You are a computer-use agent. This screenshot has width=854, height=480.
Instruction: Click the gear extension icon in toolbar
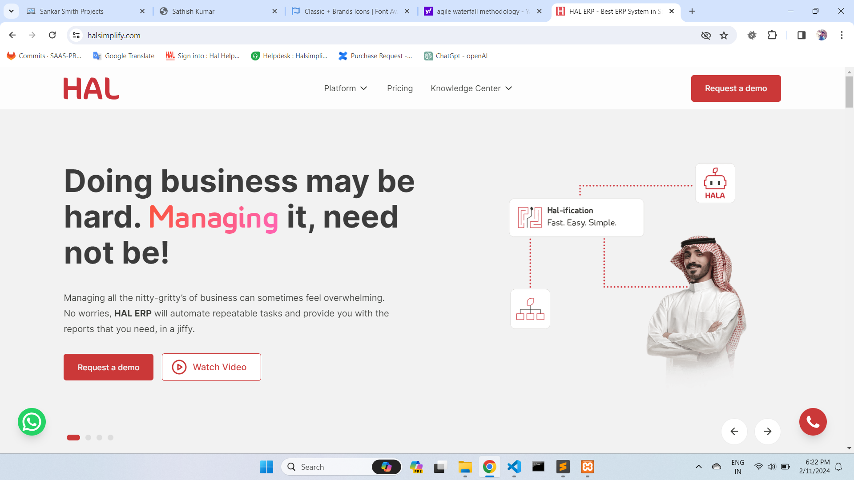point(752,35)
